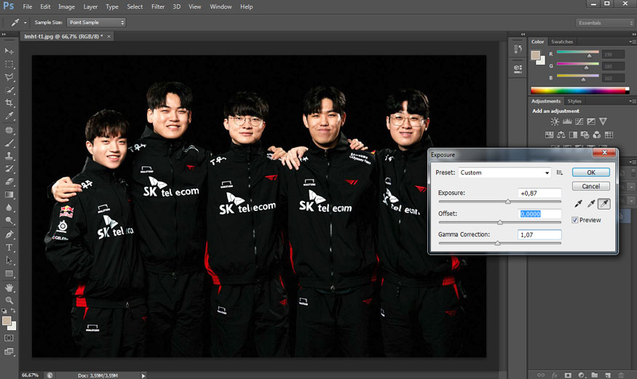Open the tool preset picker arrow

(25, 23)
